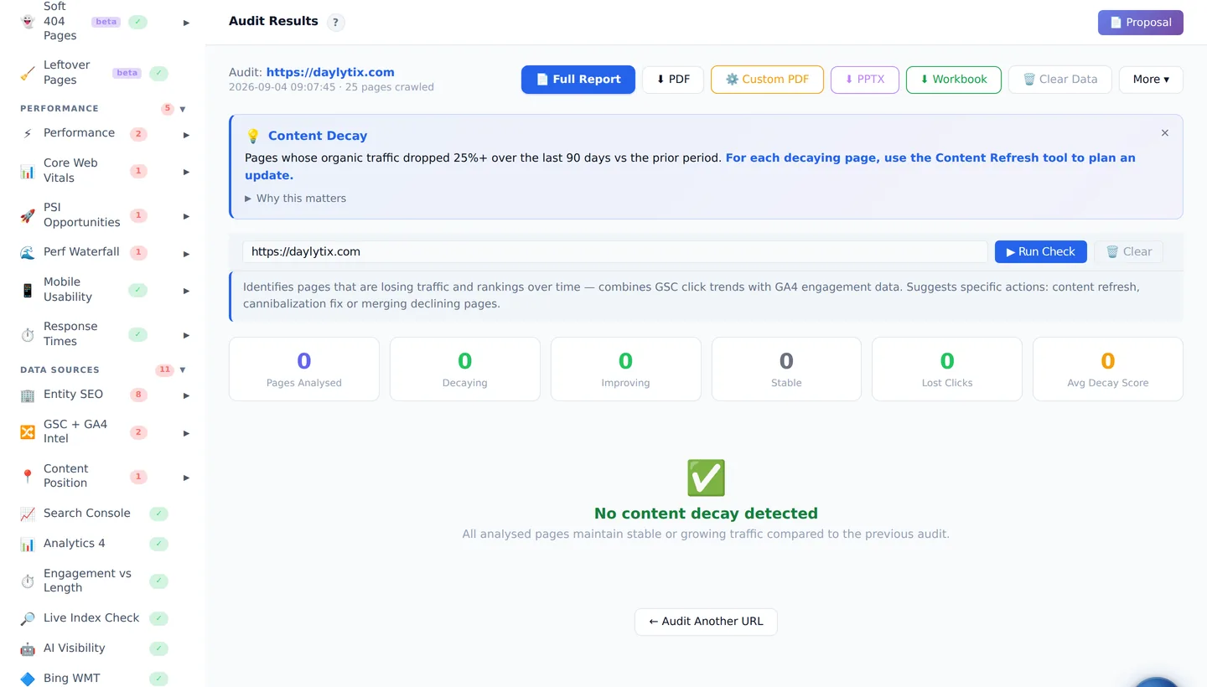Click the wave icon for Perf Waterfall

tap(28, 252)
